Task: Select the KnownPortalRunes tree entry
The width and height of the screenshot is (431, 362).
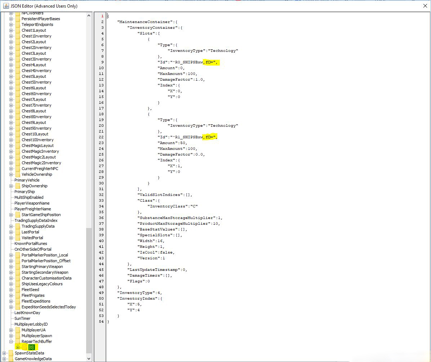Action: tap(31, 243)
